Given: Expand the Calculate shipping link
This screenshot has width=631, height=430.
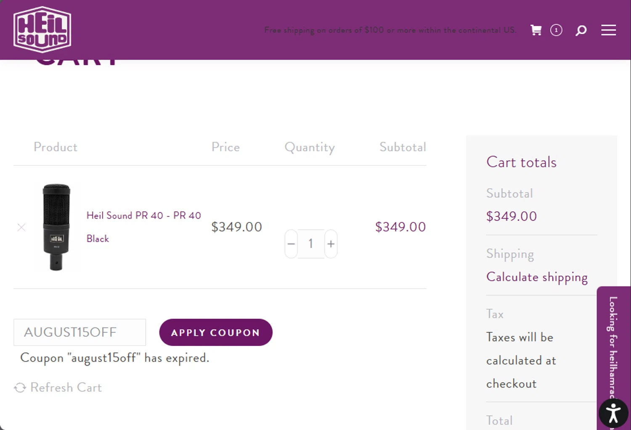Looking at the screenshot, I should (x=537, y=277).
